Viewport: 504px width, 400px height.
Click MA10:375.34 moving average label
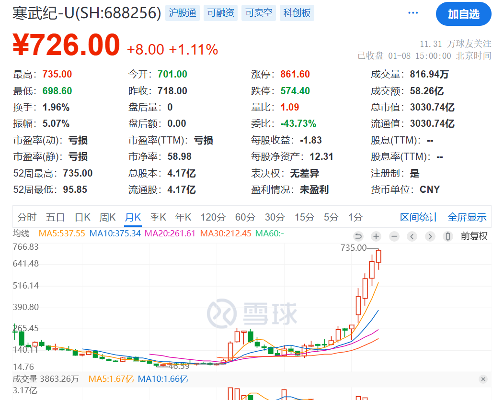click(x=115, y=233)
